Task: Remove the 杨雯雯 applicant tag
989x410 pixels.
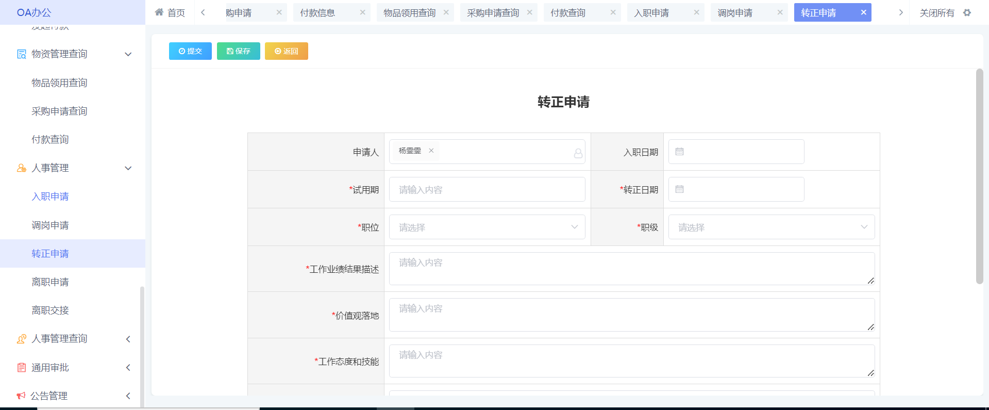Action: 431,151
